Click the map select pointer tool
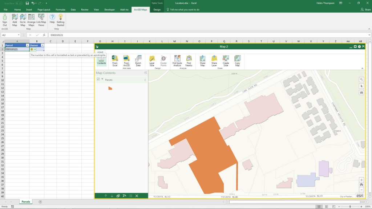Viewport: 372px width, 209px height. [361, 86]
